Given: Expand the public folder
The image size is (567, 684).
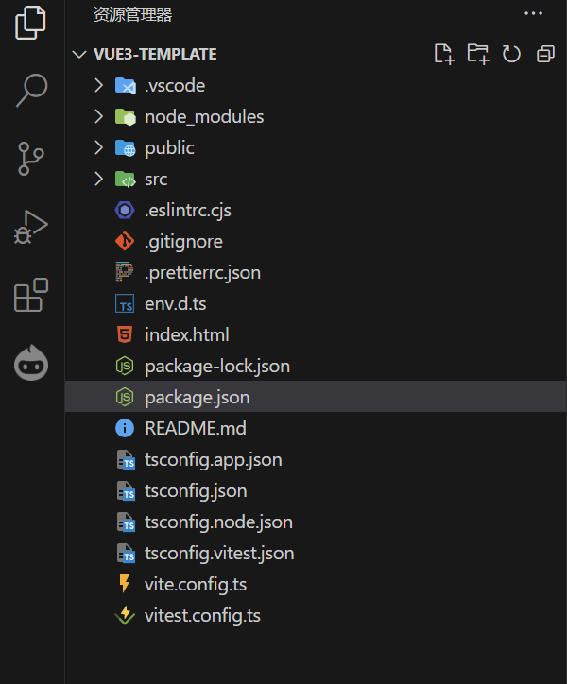Looking at the screenshot, I should tap(168, 148).
